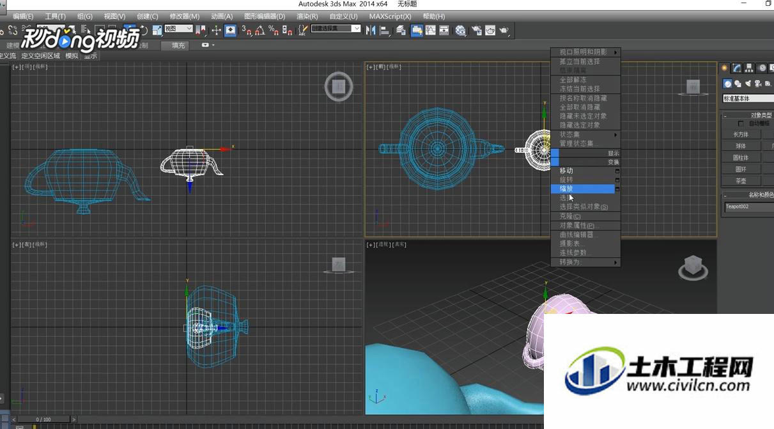Screen dimensions: 774x429
Task: Click the 0 / 100 time slider
Action: (x=43, y=419)
